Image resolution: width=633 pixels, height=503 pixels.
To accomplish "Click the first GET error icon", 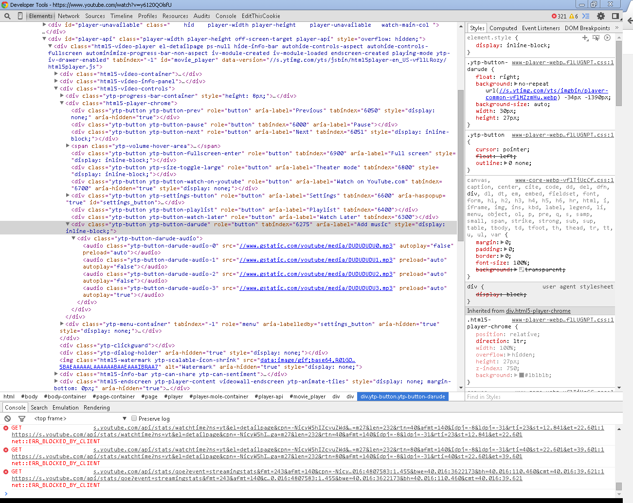I will 6,428.
